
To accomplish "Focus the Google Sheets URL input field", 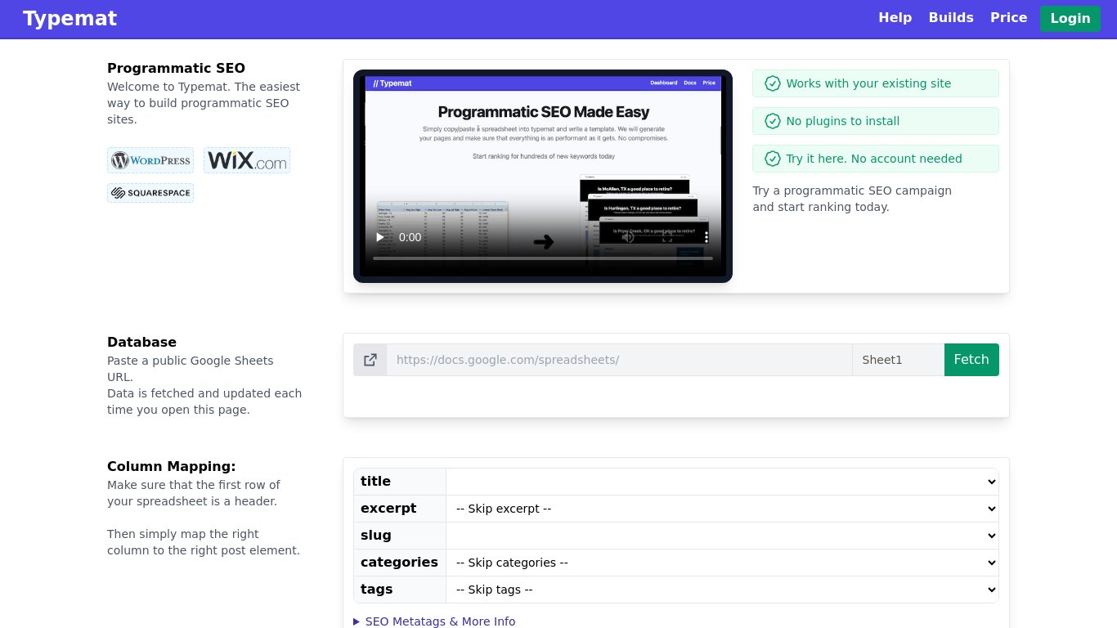I will pos(619,360).
